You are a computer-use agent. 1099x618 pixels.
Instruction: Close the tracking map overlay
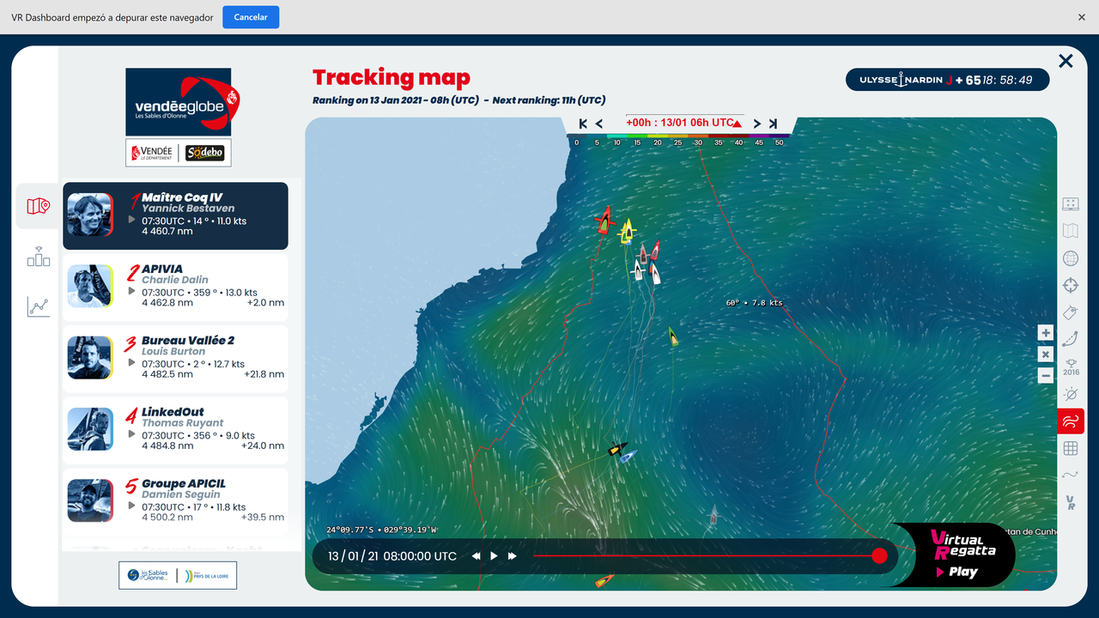1066,61
